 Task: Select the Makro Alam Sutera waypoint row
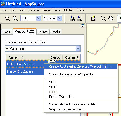click(x=25, y=64)
